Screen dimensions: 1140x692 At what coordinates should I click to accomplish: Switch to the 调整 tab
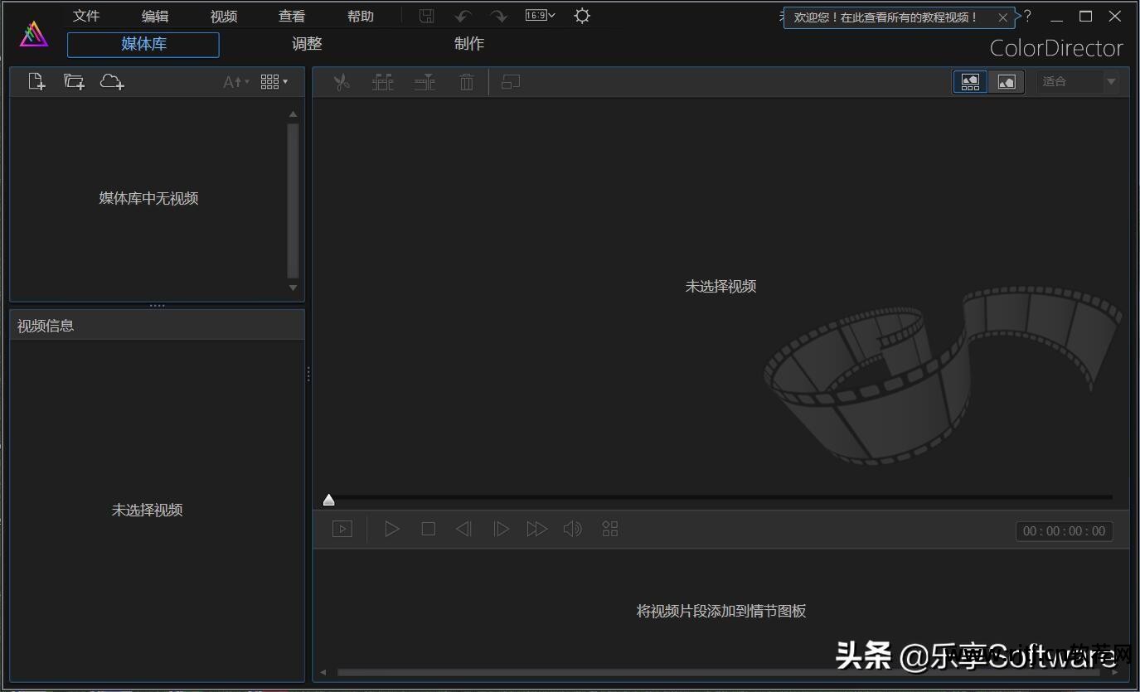[307, 45]
